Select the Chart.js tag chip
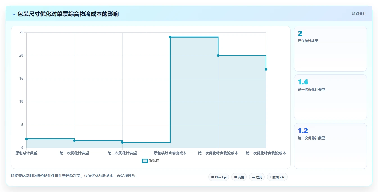 tap(219, 177)
